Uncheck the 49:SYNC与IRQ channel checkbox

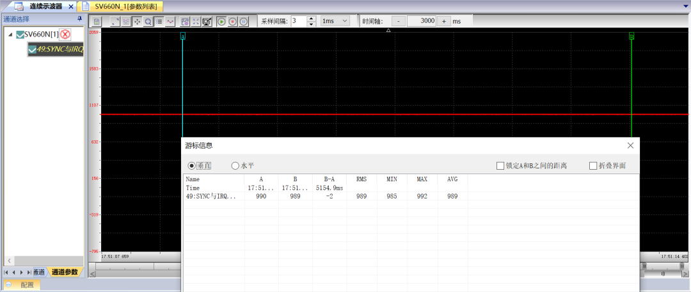click(x=32, y=51)
